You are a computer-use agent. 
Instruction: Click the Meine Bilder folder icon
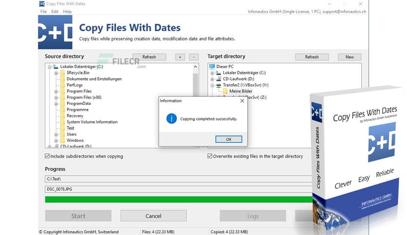tap(225, 91)
